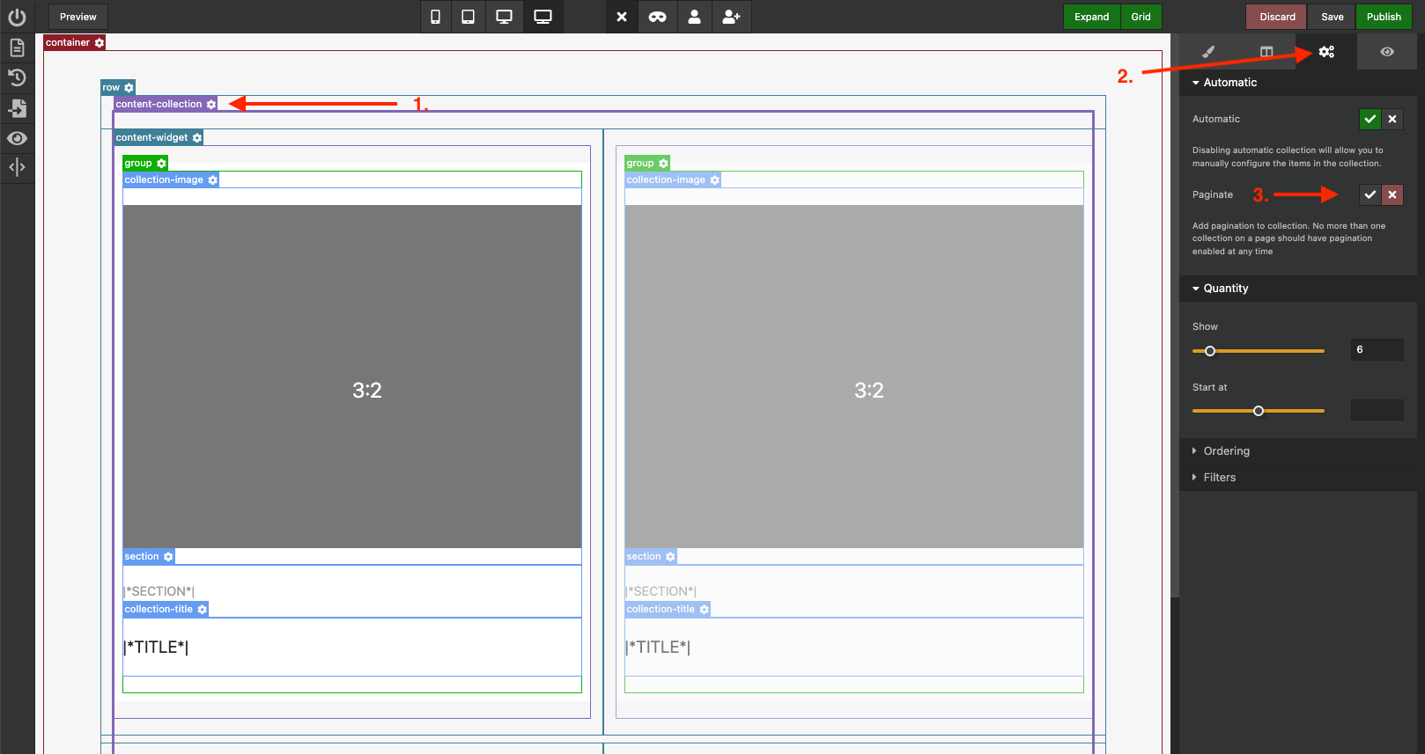Enable Automatic with the green checkmark

tap(1370, 119)
